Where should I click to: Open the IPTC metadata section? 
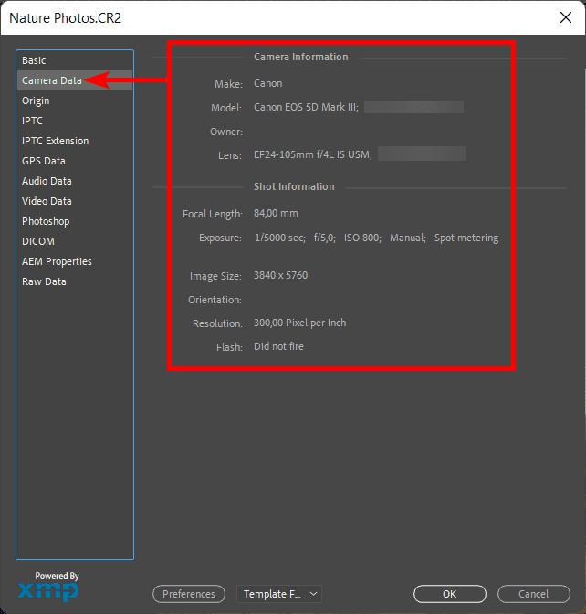pyautogui.click(x=32, y=121)
